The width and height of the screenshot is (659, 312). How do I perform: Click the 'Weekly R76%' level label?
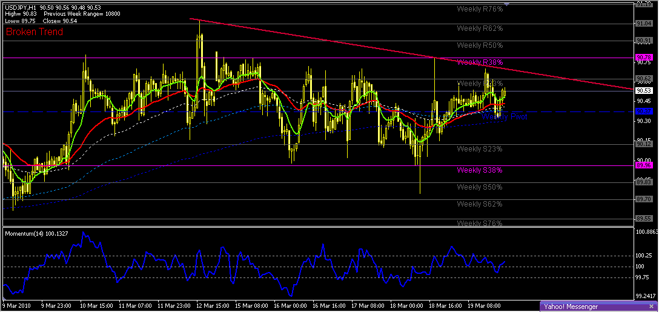(x=480, y=9)
